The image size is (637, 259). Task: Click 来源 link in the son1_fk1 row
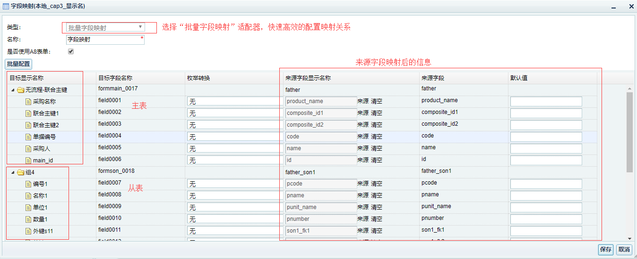[363, 231]
